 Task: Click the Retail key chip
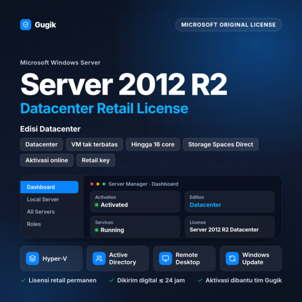point(96,160)
